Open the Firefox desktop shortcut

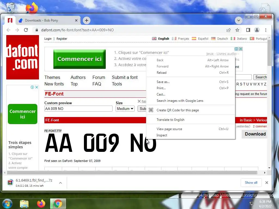pyautogui.click(x=32, y=8)
